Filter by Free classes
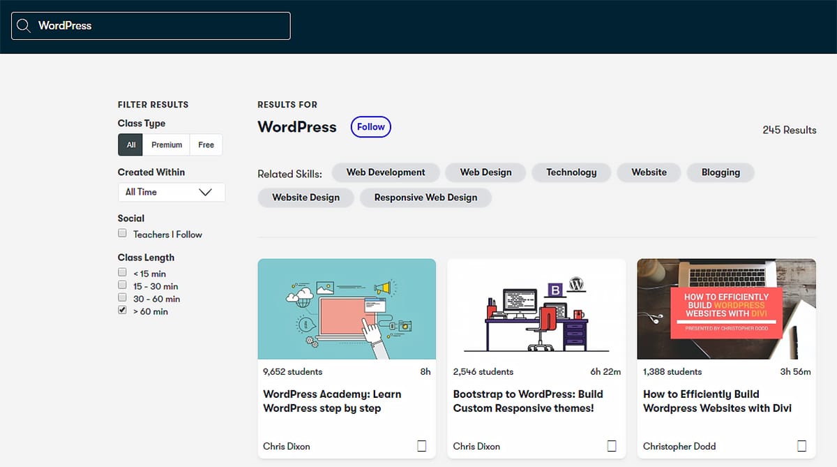The width and height of the screenshot is (837, 467). pos(206,145)
